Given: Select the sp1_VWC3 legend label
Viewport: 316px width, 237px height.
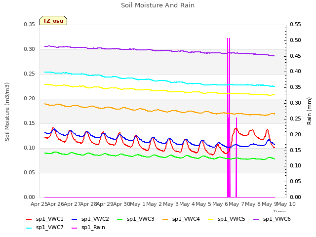Looking at the screenshot, I should point(140,219).
